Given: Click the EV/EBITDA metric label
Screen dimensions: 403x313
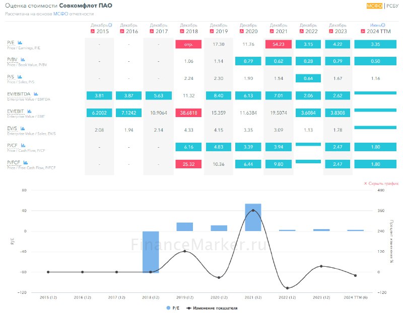Looking at the screenshot, I should [19, 94].
